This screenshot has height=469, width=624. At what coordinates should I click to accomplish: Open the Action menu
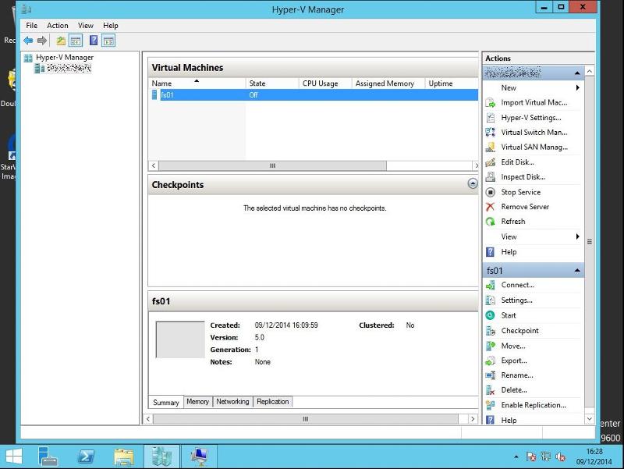tap(57, 26)
